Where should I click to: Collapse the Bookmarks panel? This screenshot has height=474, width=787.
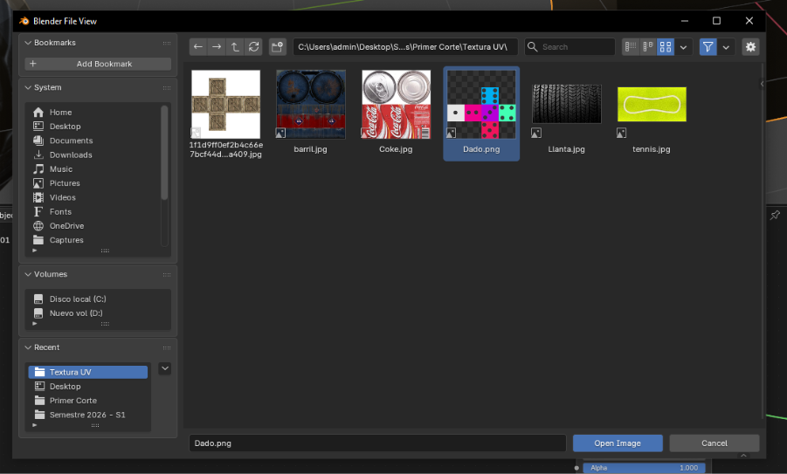pos(28,43)
